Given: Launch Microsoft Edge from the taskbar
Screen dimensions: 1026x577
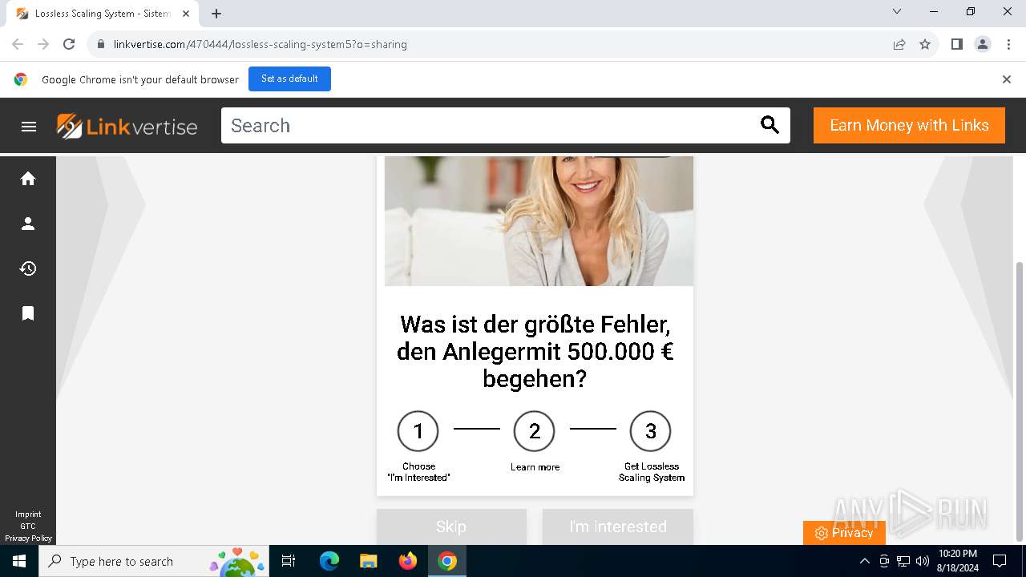Looking at the screenshot, I should pyautogui.click(x=329, y=561).
